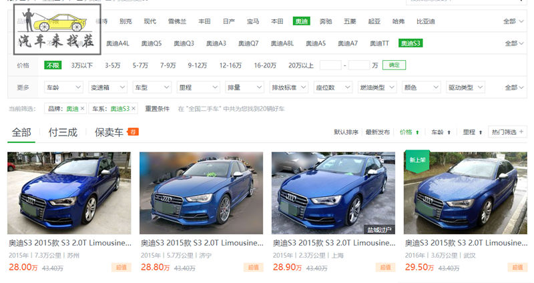Click the 荐 badge beside 保卖车
The image size is (534, 283).
click(x=133, y=131)
